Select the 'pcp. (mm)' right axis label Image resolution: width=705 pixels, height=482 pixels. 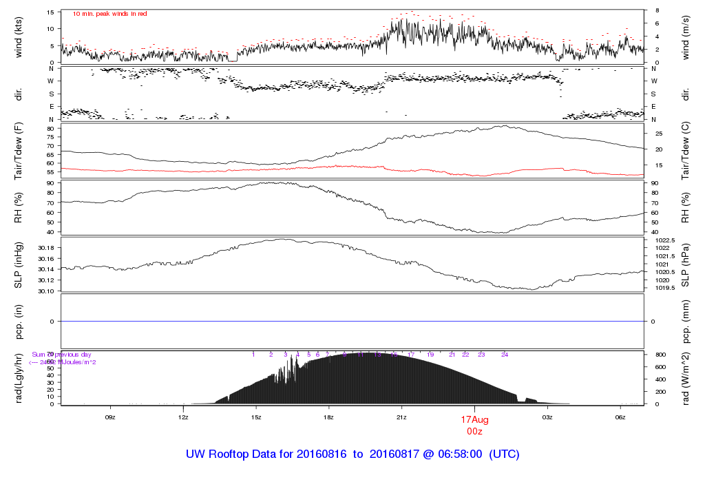685,321
